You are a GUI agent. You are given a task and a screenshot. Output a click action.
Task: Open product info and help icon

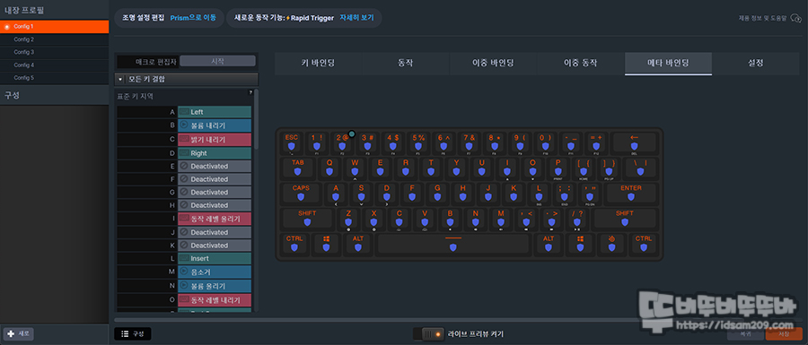tap(795, 19)
